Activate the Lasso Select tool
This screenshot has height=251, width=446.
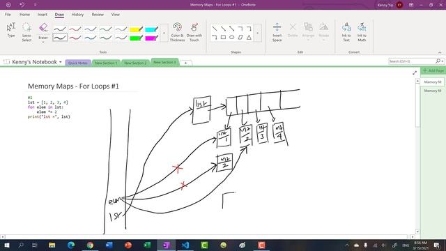tap(26, 32)
